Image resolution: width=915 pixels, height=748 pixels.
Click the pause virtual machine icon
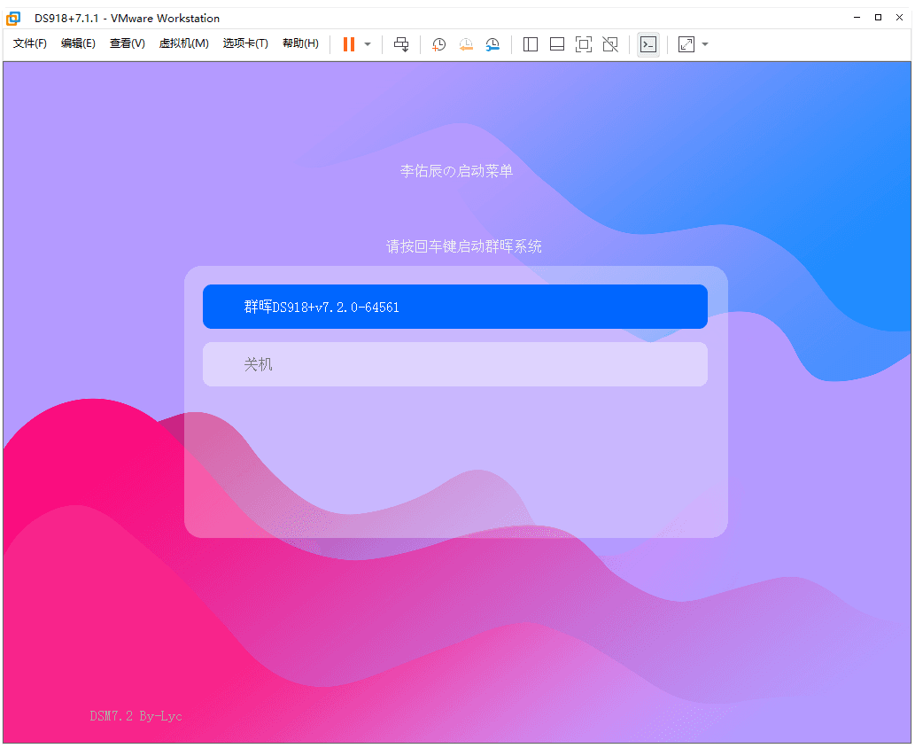349,44
